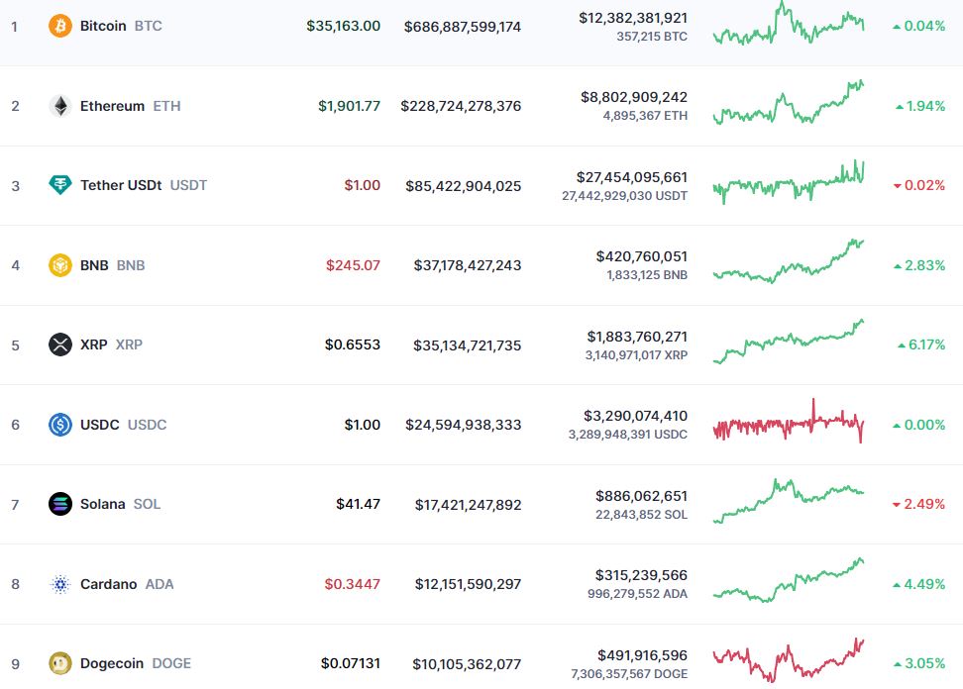This screenshot has height=689, width=963.
Task: Open the Bitcoin coin page link
Action: [103, 26]
